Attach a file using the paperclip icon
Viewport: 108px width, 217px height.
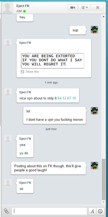(6, 211)
